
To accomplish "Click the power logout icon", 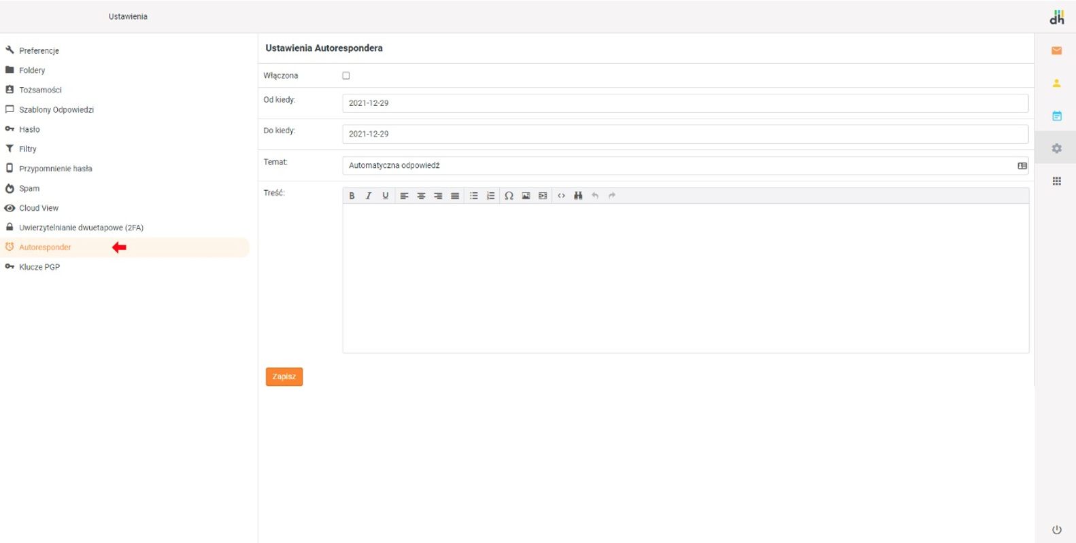I will click(x=1056, y=529).
